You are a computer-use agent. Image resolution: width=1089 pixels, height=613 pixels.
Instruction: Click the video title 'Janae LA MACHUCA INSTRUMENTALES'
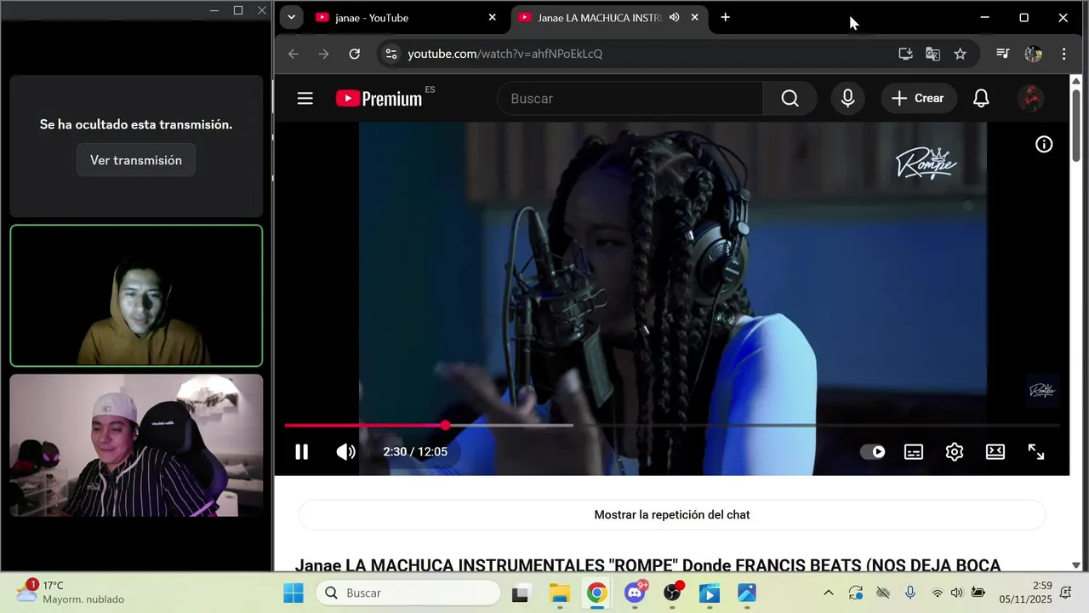click(647, 564)
